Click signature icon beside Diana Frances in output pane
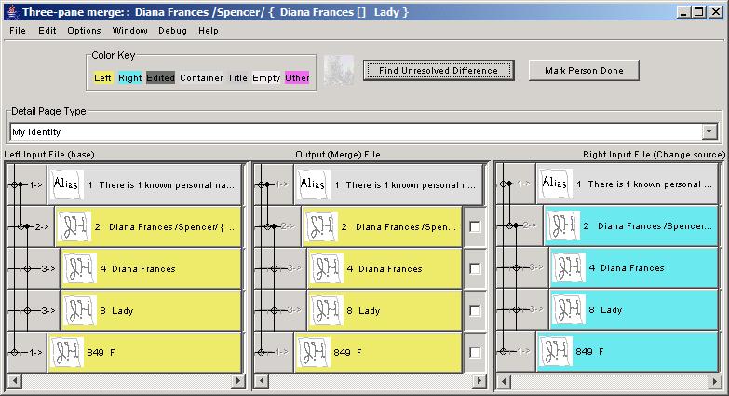The height and width of the screenshot is (396, 729). (x=327, y=268)
